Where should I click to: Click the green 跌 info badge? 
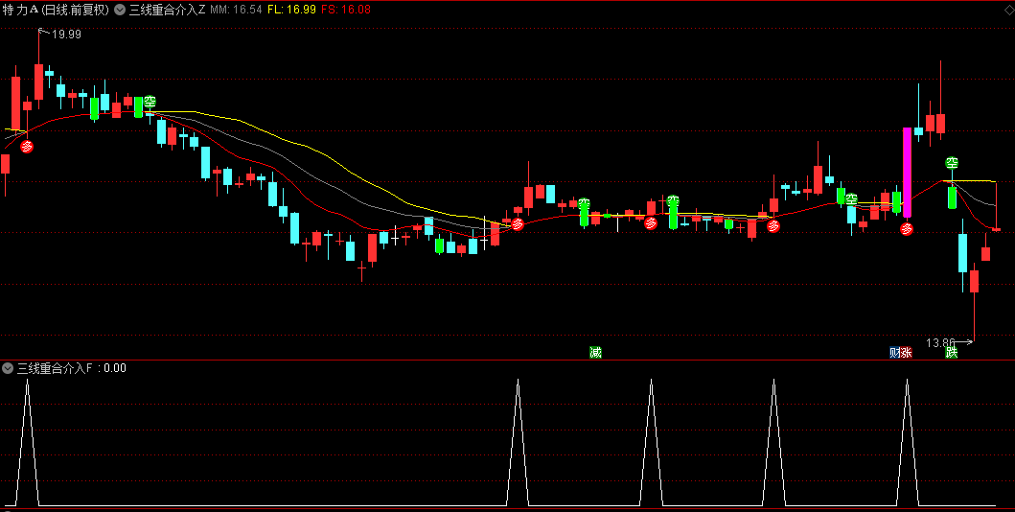point(952,352)
